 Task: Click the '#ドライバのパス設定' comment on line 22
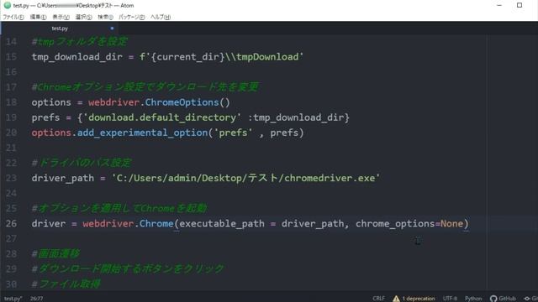[82, 163]
